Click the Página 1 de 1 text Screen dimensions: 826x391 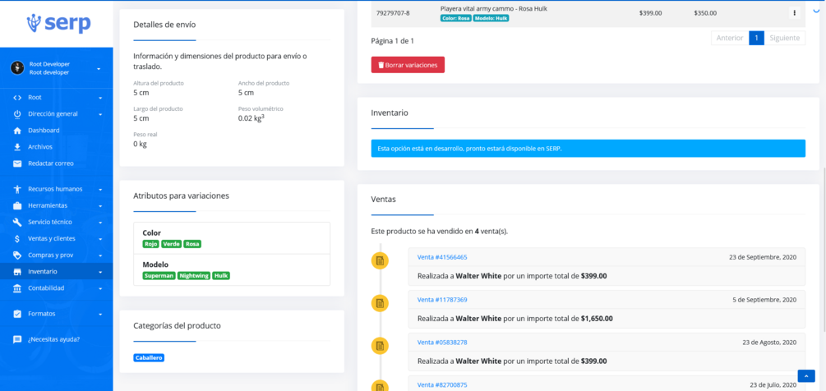pyautogui.click(x=393, y=40)
